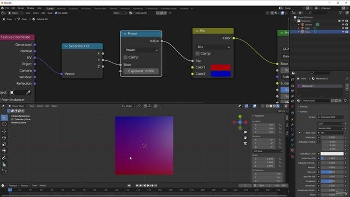Hide Collection with its eye icon
The image size is (350, 197).
pos(343,21)
